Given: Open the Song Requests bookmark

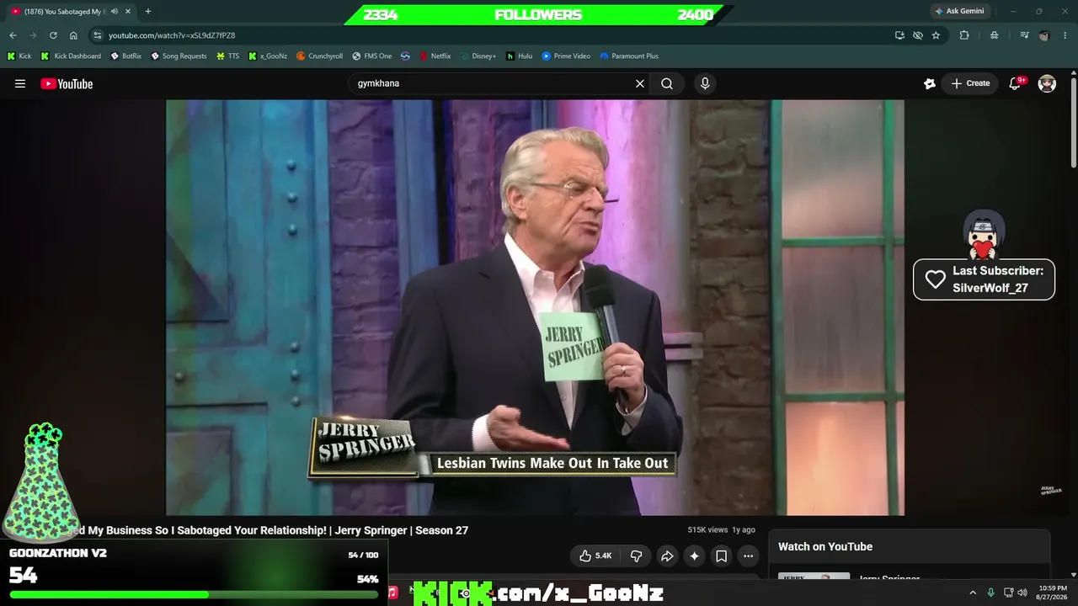Looking at the screenshot, I should click(179, 56).
